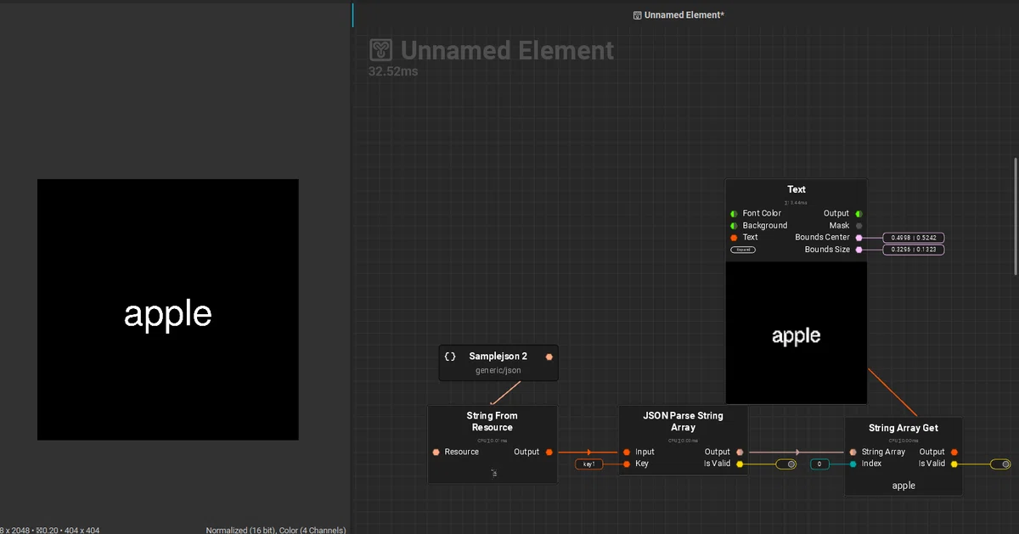1019x534 pixels.
Task: Click the generic/json type label
Action: (x=498, y=370)
